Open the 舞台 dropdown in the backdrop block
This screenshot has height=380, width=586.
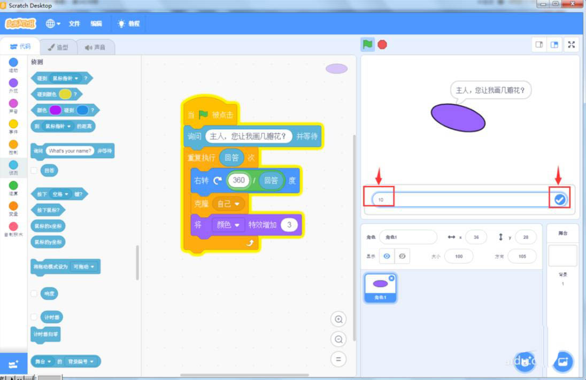[x=45, y=361]
